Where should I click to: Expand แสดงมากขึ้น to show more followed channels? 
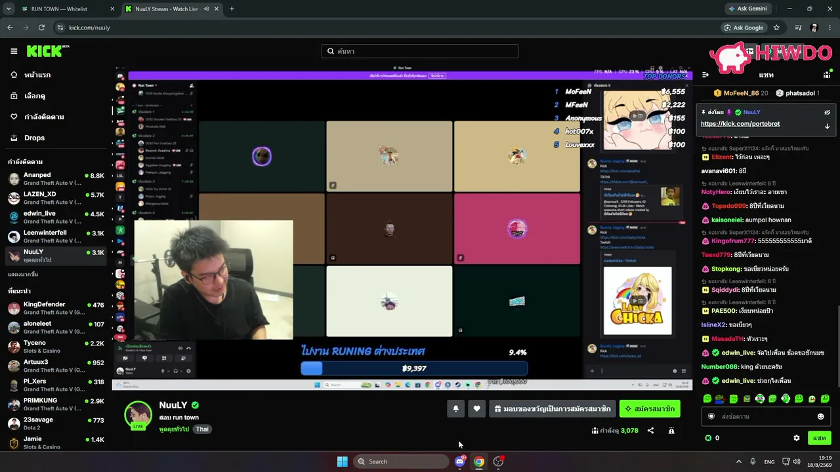tap(23, 274)
